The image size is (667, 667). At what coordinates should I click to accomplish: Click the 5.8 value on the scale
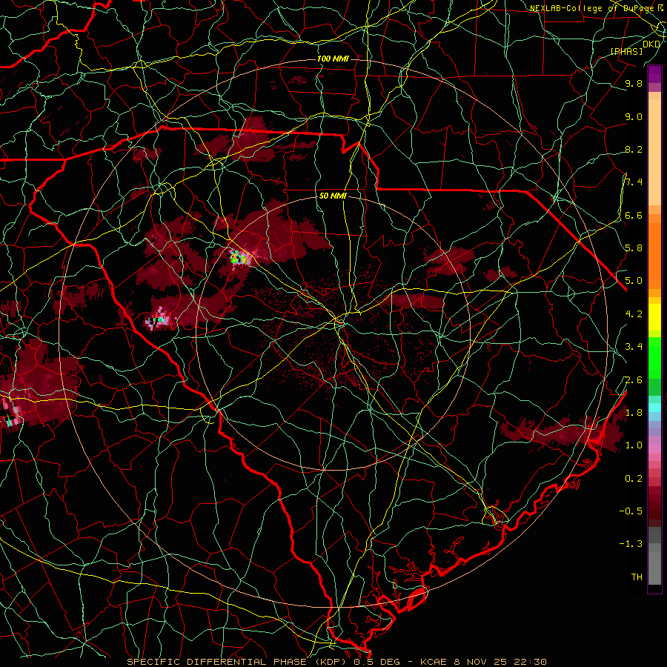coord(634,248)
